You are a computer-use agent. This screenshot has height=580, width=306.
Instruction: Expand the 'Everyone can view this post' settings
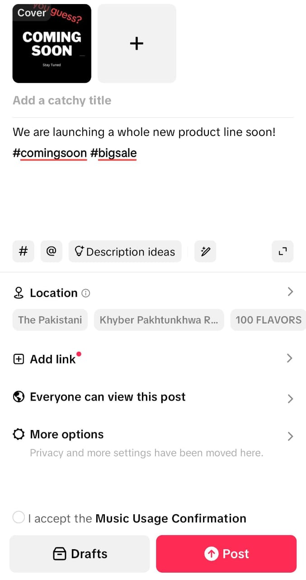[290, 399]
